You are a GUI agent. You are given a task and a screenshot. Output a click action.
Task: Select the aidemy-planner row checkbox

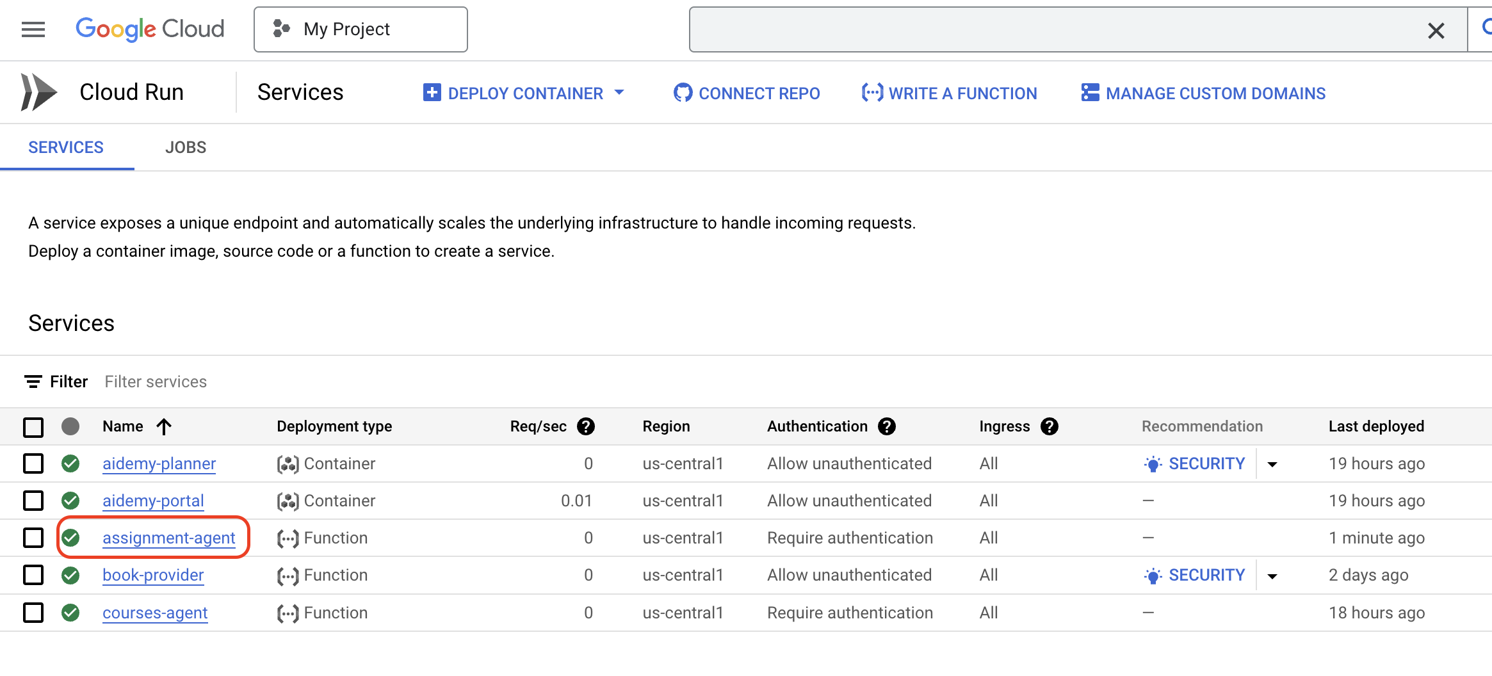click(33, 463)
